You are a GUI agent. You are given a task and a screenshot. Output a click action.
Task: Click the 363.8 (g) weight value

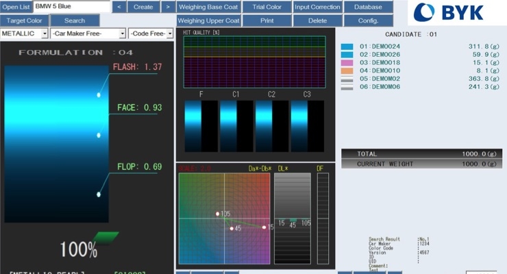484,79
